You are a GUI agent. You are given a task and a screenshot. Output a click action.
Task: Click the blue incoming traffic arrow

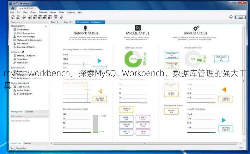[100, 61]
